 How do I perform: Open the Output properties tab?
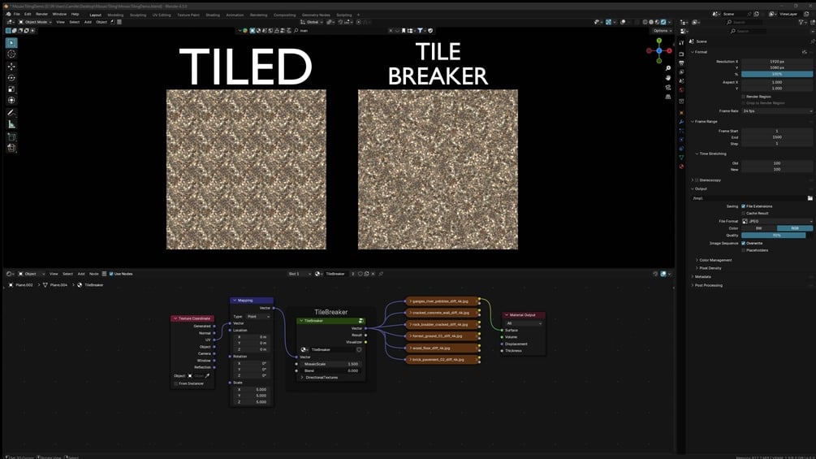coord(681,63)
